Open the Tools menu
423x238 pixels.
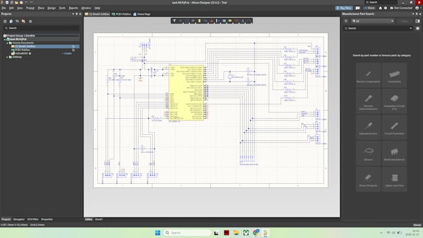(62, 8)
